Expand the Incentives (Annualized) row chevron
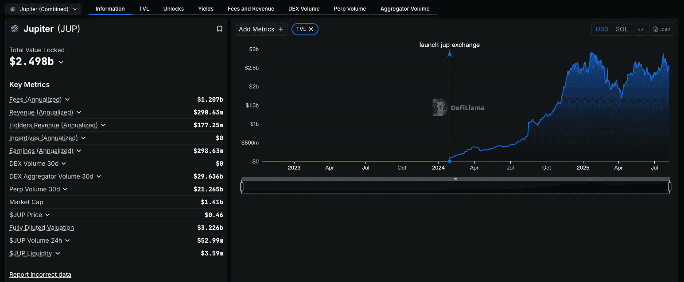 pos(83,138)
